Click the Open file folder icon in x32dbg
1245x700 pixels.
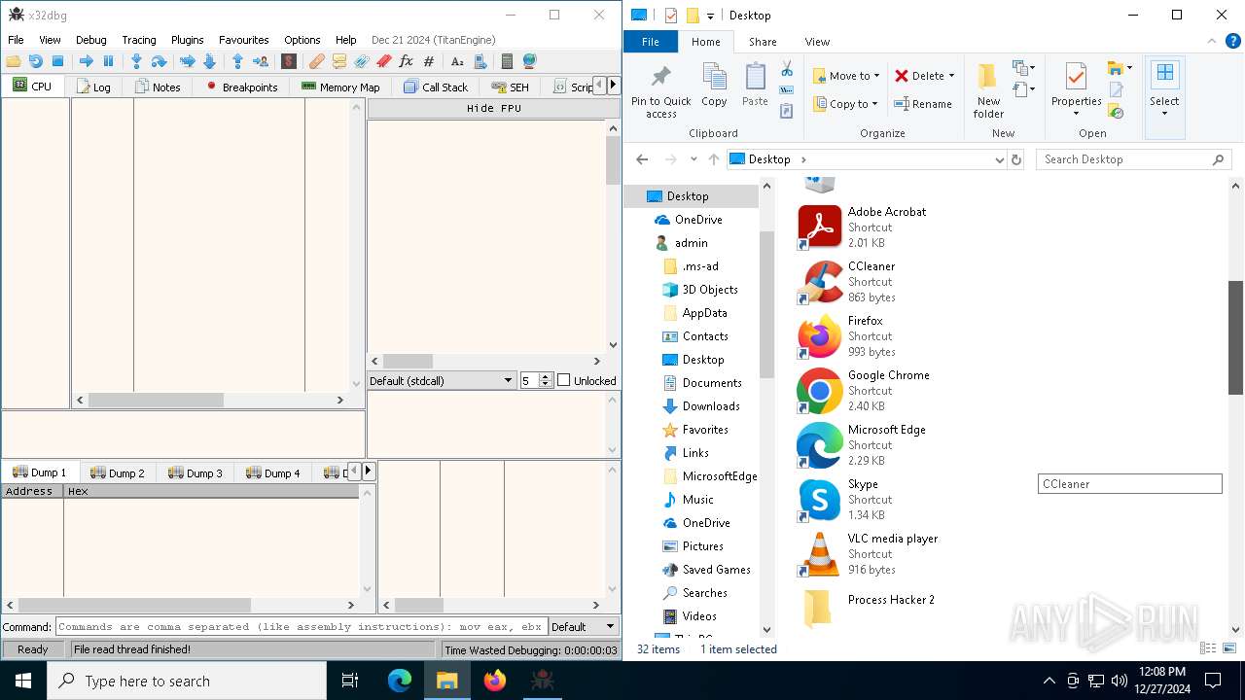[x=14, y=61]
